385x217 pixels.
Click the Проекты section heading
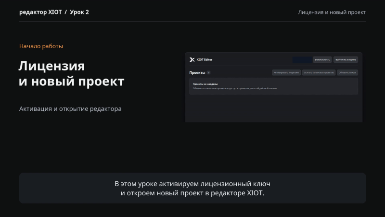[197, 73]
